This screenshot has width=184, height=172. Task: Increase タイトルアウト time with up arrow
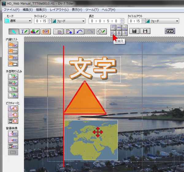tap(143, 20)
